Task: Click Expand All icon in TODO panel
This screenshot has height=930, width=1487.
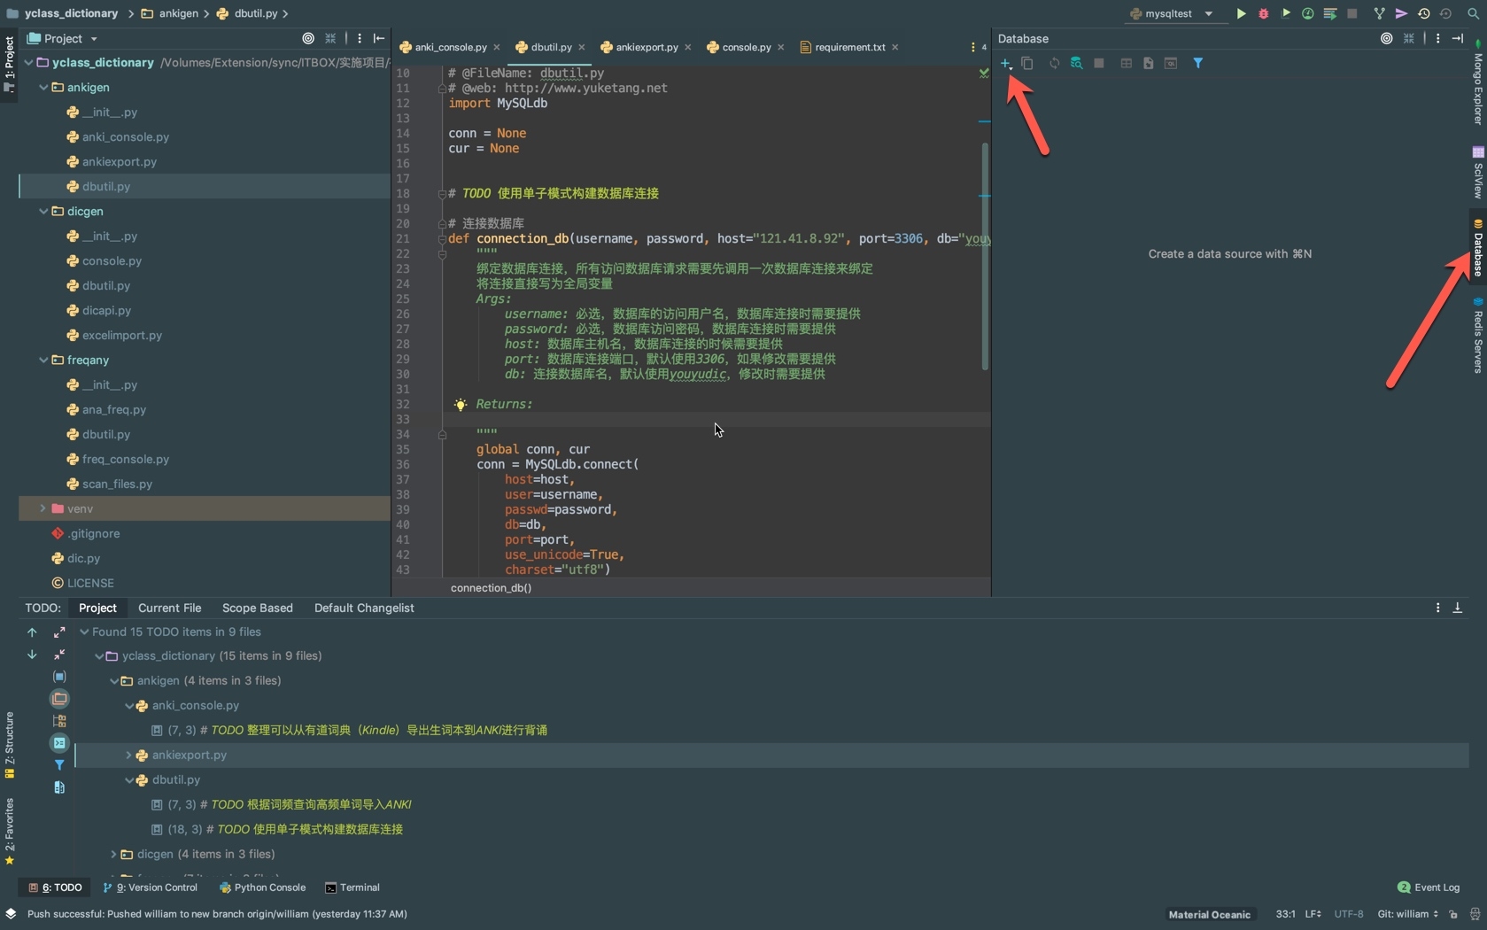Action: (x=59, y=632)
